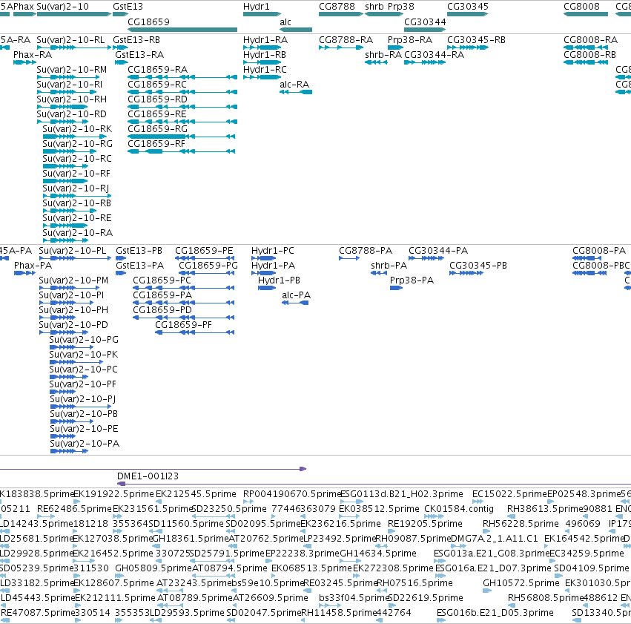The height and width of the screenshot is (624, 631).
Task: Click transcript shrb-RA
Action: 376,62
